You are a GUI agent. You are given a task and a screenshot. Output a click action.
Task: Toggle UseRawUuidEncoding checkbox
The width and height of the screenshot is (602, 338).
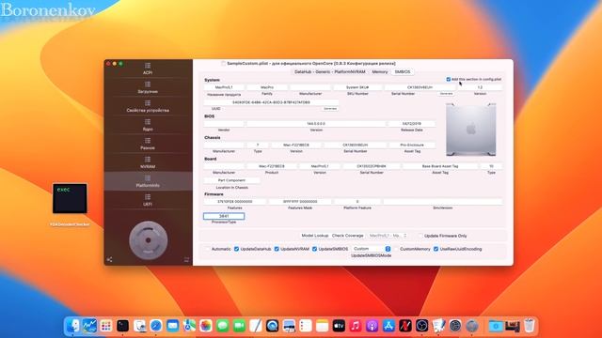pyautogui.click(x=436, y=249)
